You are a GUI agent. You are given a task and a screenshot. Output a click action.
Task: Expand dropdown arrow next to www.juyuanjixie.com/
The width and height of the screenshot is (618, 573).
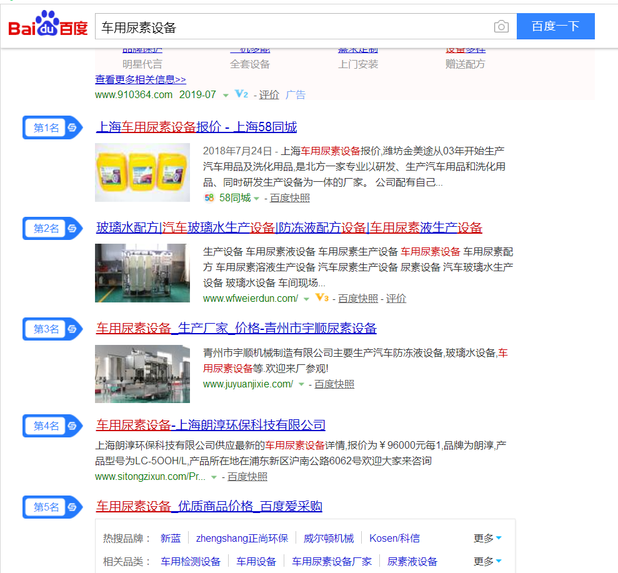pos(301,385)
